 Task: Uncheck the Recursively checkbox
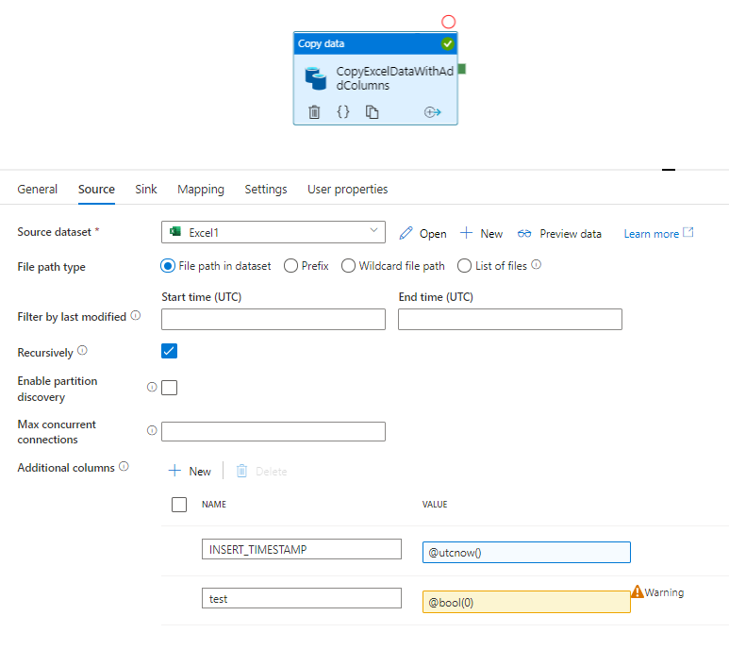tap(169, 351)
